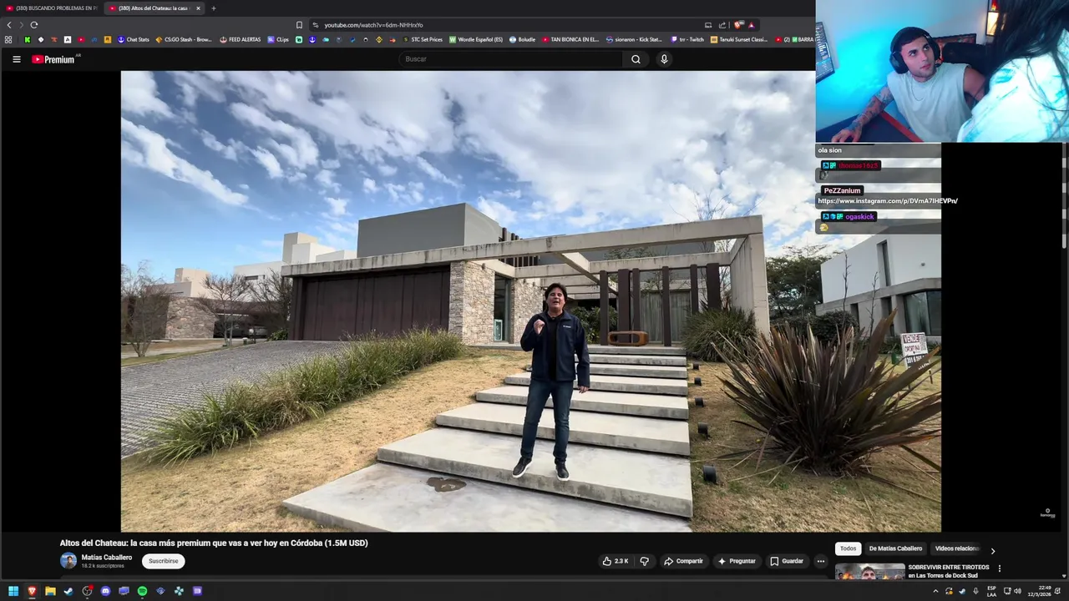This screenshot has height=601, width=1069.
Task: Open Wordle Español (ES) bookmark
Action: tap(476, 39)
